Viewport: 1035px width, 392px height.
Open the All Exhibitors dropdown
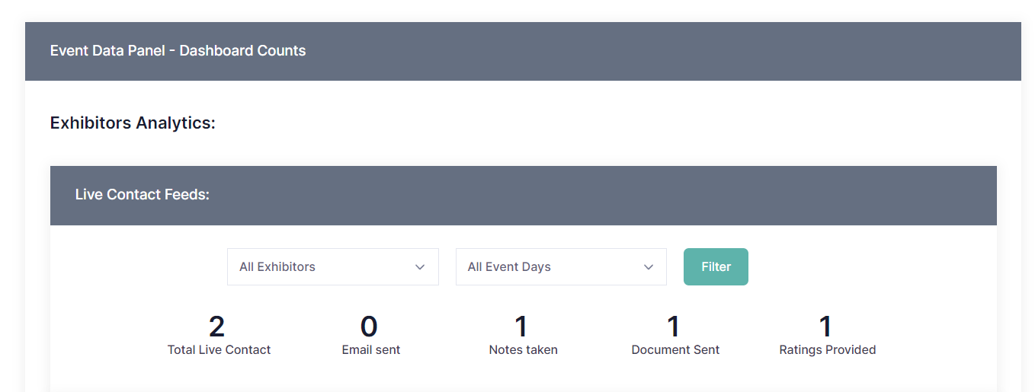tap(332, 267)
